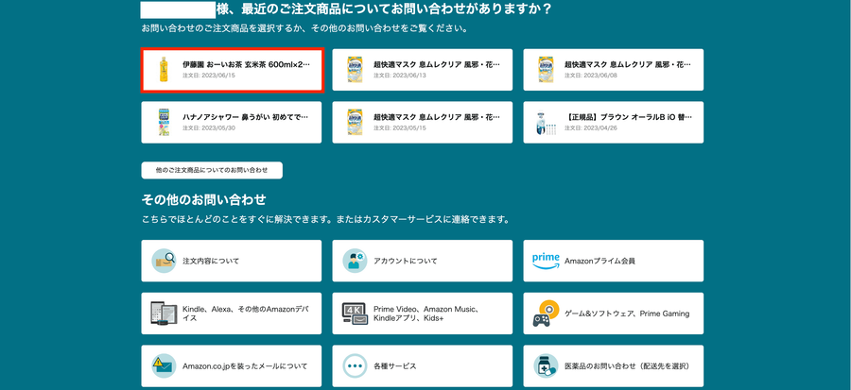Click the order date 注文日: 2023/06/08
The image size is (851, 390).
[591, 76]
